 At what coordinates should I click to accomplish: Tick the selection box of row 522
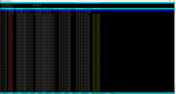(3, 92)
